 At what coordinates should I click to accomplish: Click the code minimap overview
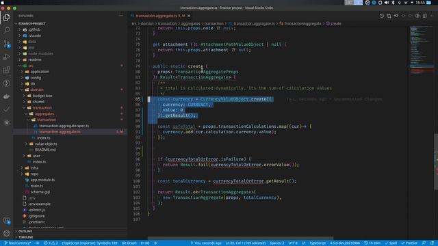[422, 50]
